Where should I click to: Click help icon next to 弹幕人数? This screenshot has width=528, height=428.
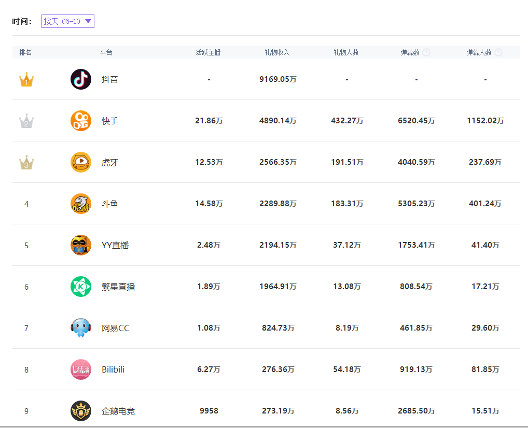(x=499, y=52)
